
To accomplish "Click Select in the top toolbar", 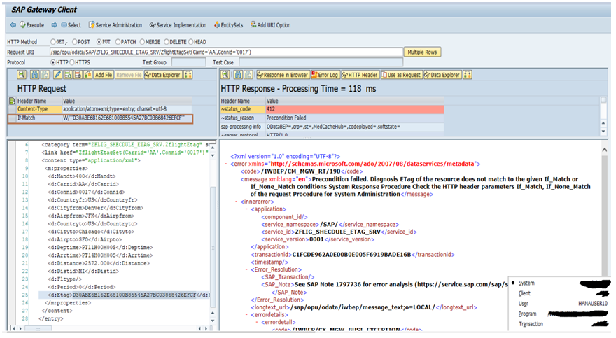I will tap(71, 25).
